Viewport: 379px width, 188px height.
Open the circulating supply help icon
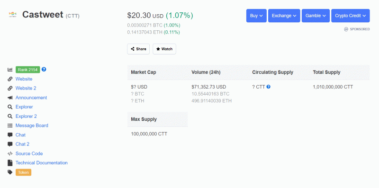coord(268,87)
